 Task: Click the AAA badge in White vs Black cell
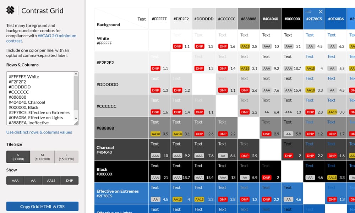[289, 46]
